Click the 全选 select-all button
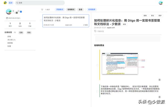This screenshot has height=107, width=168. [80, 9]
